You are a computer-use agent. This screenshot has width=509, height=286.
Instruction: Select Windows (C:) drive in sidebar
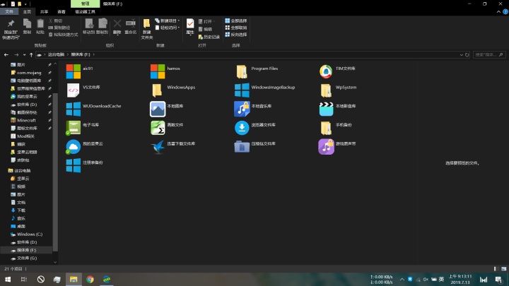pos(30,234)
